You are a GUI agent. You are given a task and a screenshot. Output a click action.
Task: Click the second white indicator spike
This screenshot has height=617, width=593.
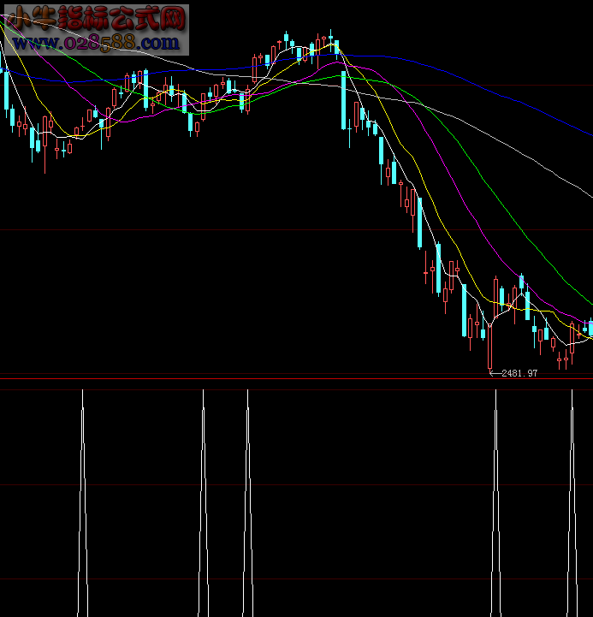click(203, 496)
